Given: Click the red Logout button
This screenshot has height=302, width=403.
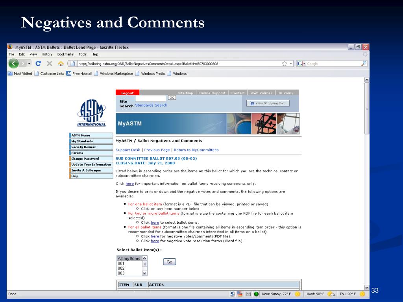Looking at the screenshot, I should [x=128, y=93].
